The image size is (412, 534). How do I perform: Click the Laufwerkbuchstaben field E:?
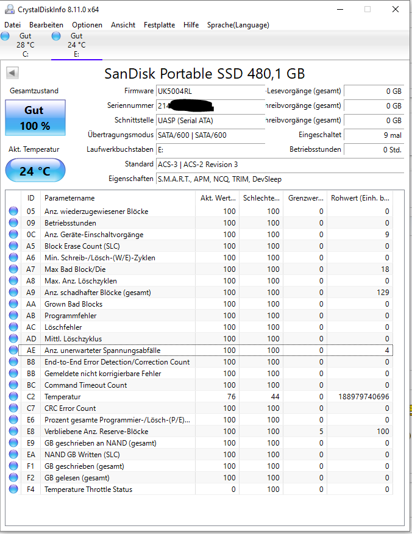pyautogui.click(x=210, y=150)
